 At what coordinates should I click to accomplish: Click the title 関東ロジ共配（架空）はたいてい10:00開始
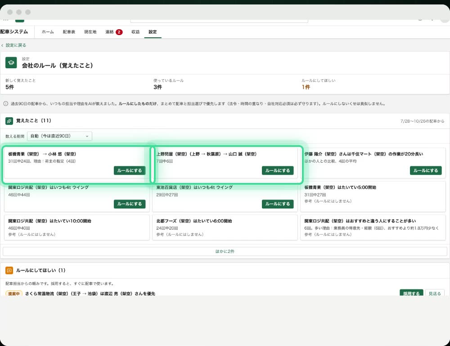pyautogui.click(x=49, y=221)
